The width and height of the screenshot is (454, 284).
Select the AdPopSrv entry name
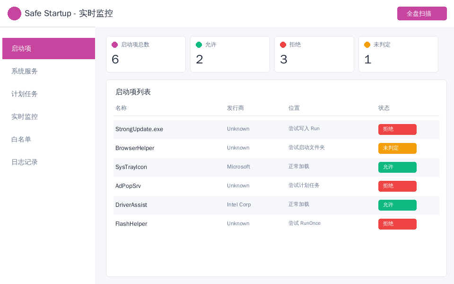[128, 186]
